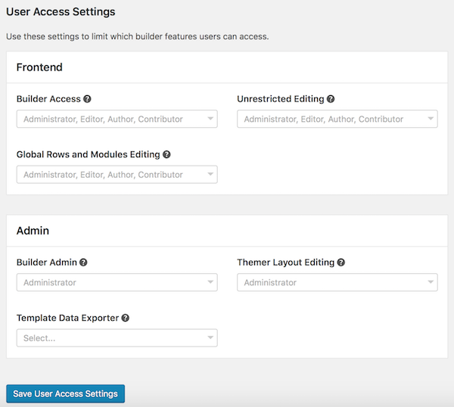The image size is (454, 407).
Task: Click the help icon beside Builder Admin
Action: coord(83,263)
